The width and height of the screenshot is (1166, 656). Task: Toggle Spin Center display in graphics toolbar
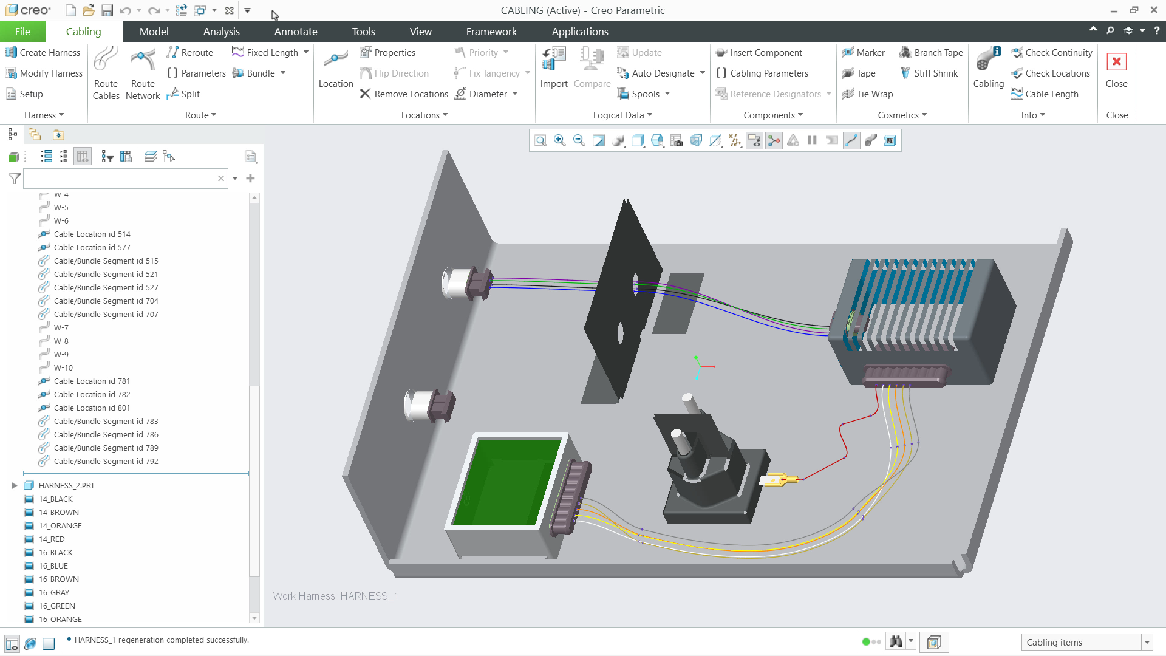click(774, 141)
